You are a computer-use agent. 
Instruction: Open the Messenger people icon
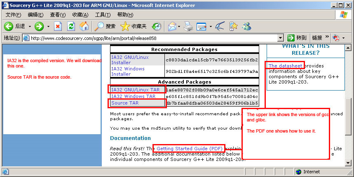246,26
